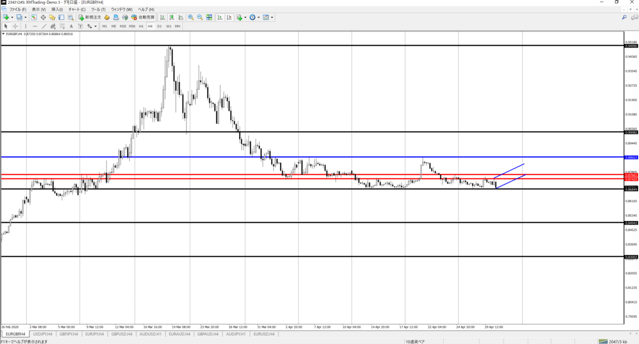
Task: Switch chart to line chart
Action: [181, 17]
